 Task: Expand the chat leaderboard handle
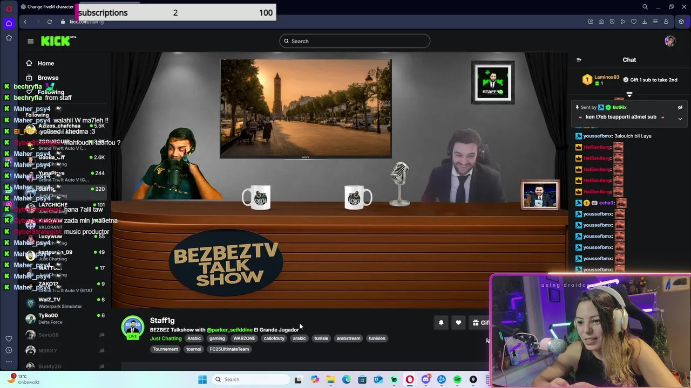tap(629, 94)
